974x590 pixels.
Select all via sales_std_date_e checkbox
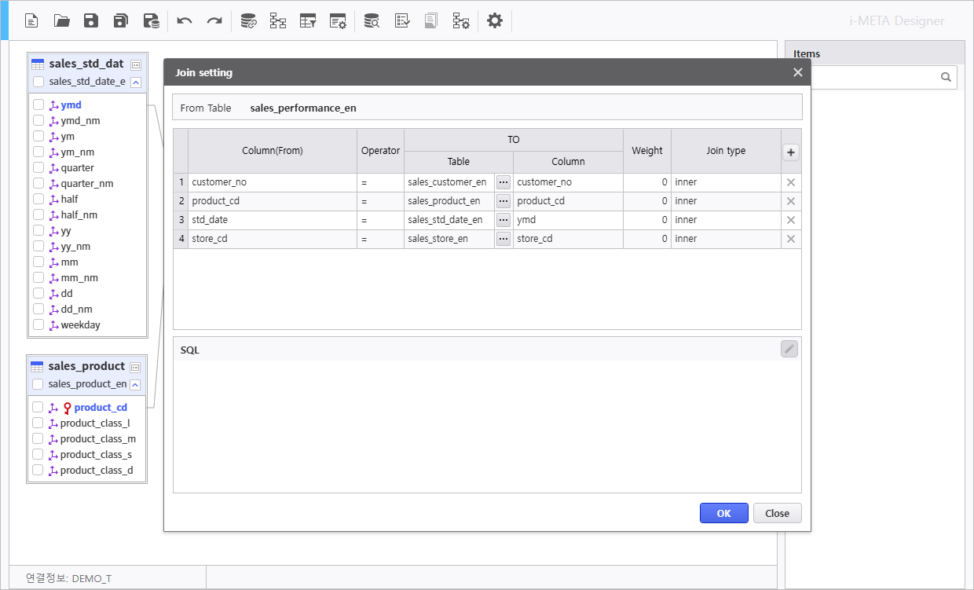[x=38, y=81]
